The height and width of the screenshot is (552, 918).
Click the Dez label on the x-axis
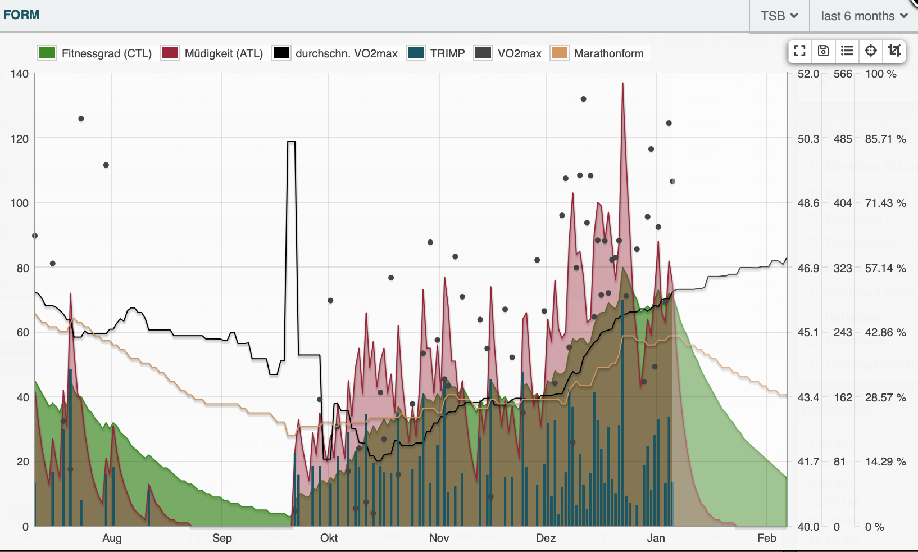[546, 538]
